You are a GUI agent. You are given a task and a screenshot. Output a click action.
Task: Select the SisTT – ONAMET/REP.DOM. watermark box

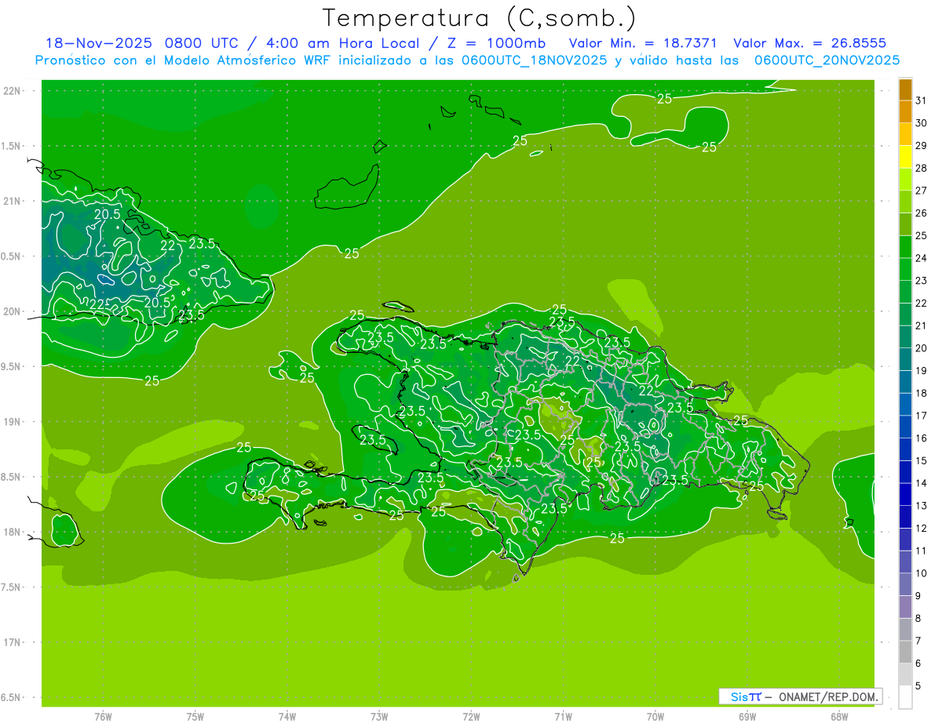click(800, 696)
